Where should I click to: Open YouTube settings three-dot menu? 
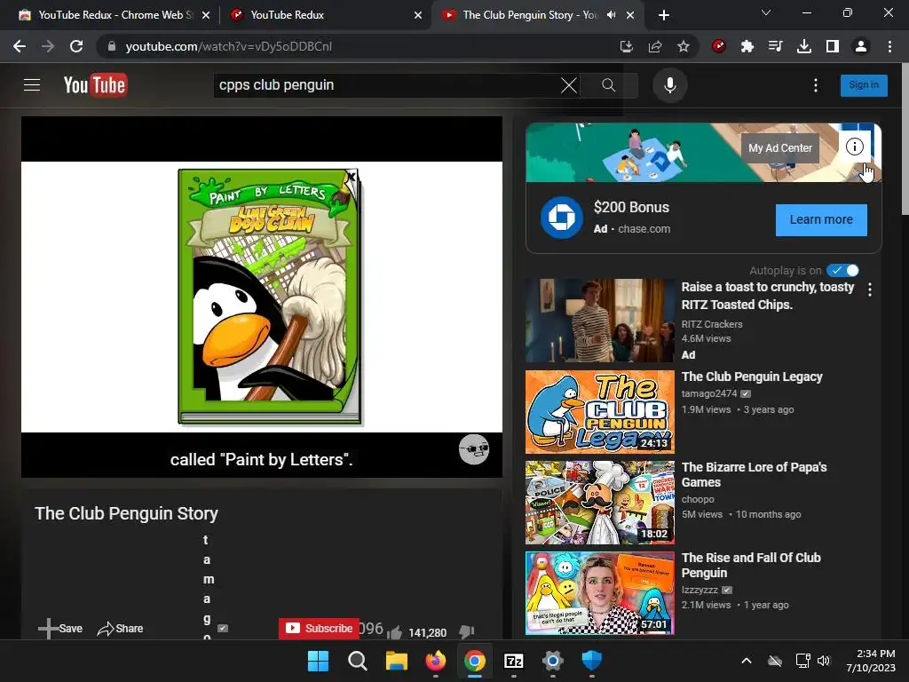(816, 85)
